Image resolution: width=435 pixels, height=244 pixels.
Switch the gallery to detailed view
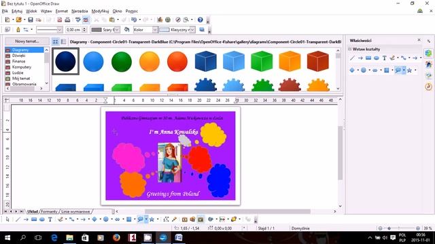63,41
